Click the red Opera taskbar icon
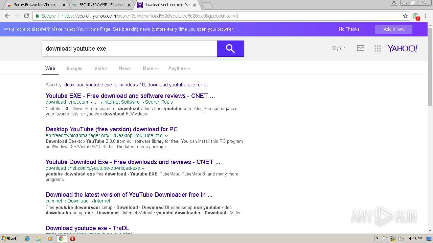The height and width of the screenshot is (243, 433). [x=72, y=239]
